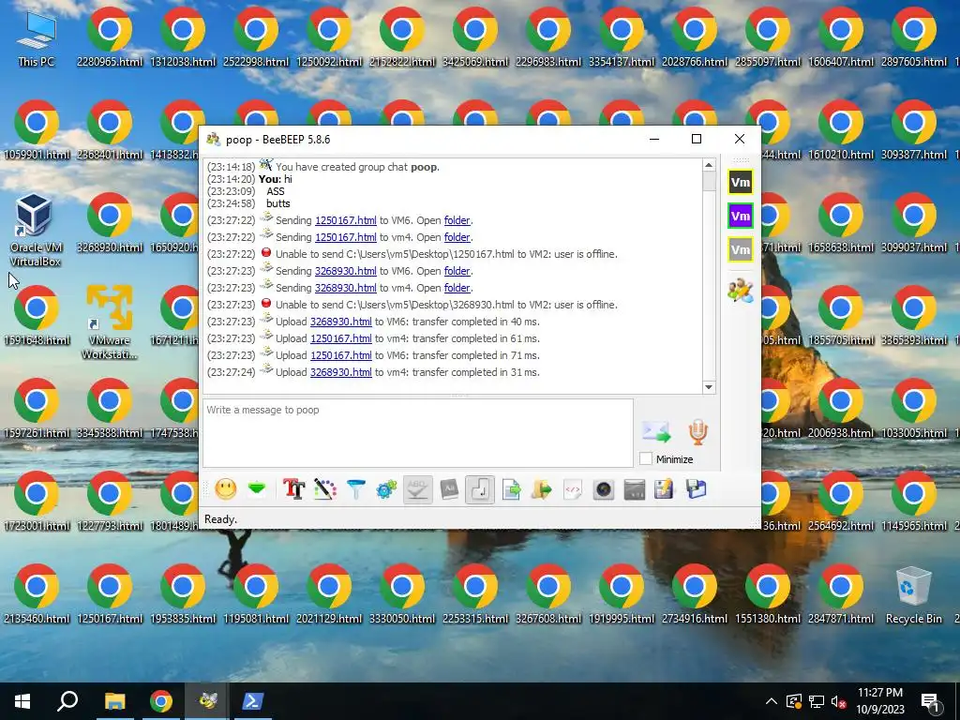Image resolution: width=960 pixels, height=720 pixels.
Task: Toggle the ABC spell check icon
Action: click(417, 489)
